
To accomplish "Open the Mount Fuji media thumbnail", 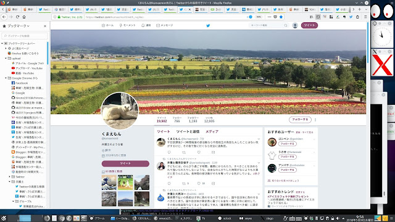I will [125, 199].
